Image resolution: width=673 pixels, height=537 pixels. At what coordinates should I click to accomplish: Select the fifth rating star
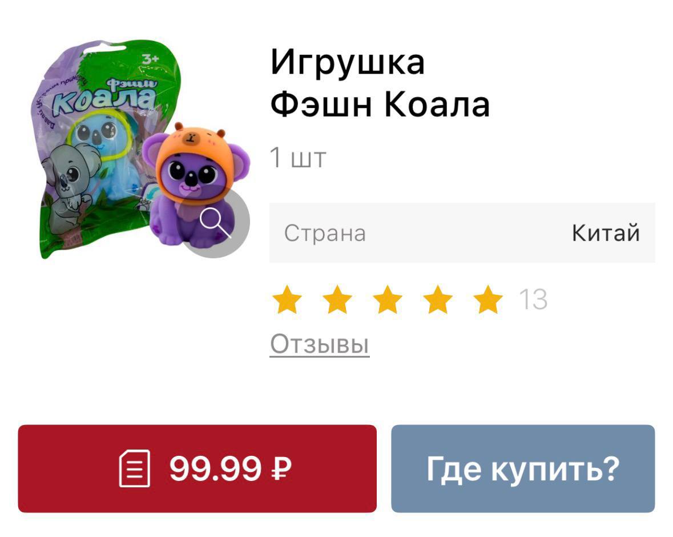pos(488,299)
